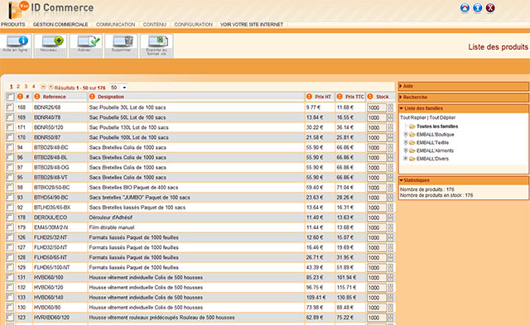Open the GESTION COMMERCIALE menu
Viewport: 530px width, 325px height.
tap(60, 25)
